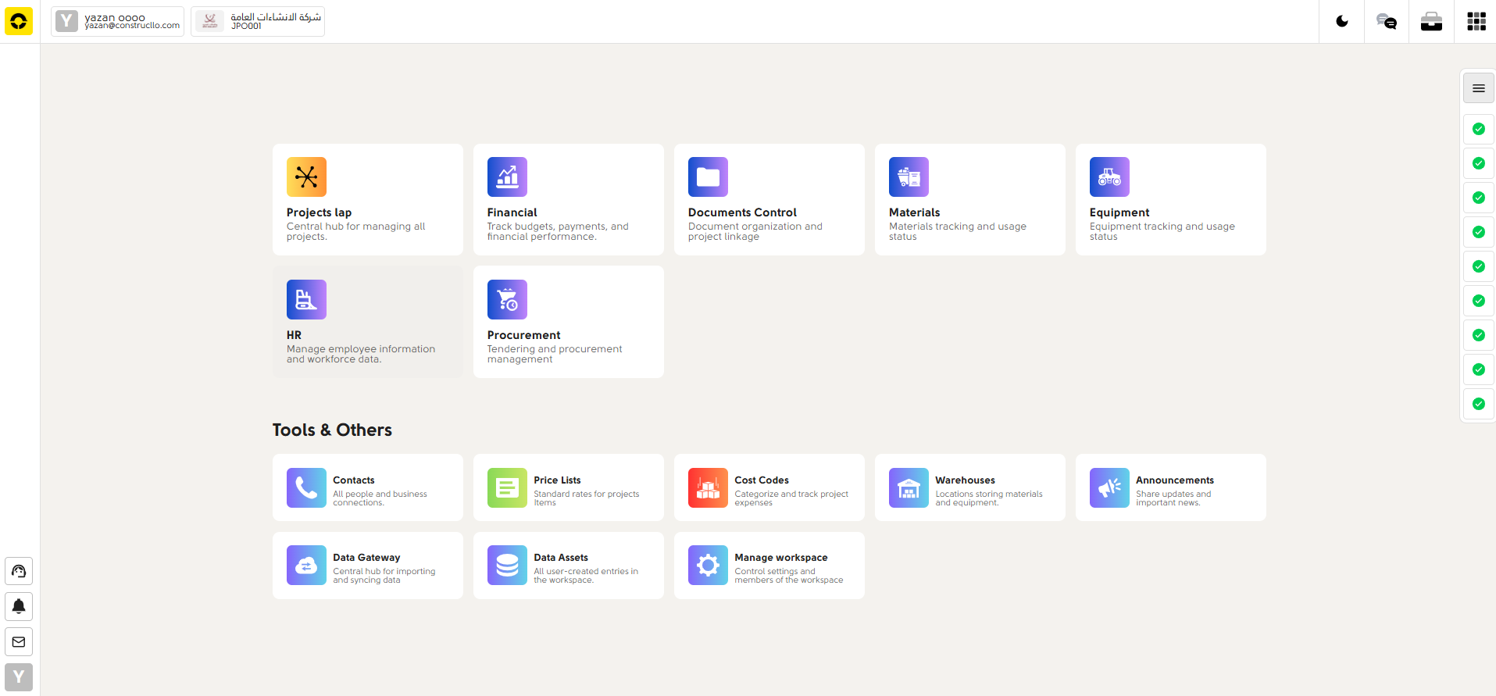This screenshot has height=696, width=1496.
Task: Click the seventh green checkmark in checklist
Action: tap(1479, 335)
